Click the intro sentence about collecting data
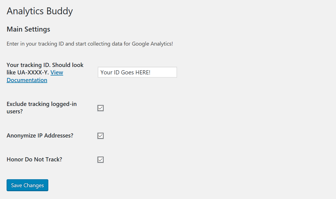Viewport: 336px width, 199px height. (90, 44)
